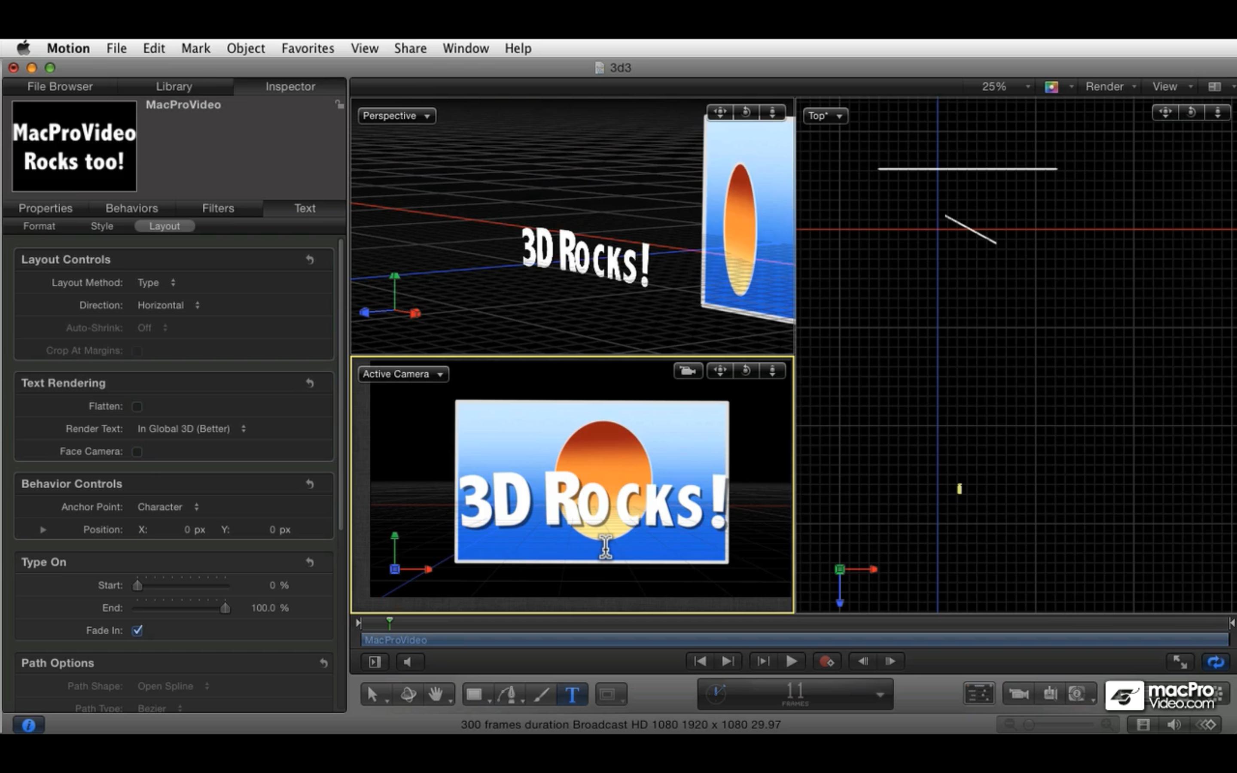Image resolution: width=1237 pixels, height=773 pixels.
Task: Click Orbit control in Perspective viewport
Action: [746, 113]
